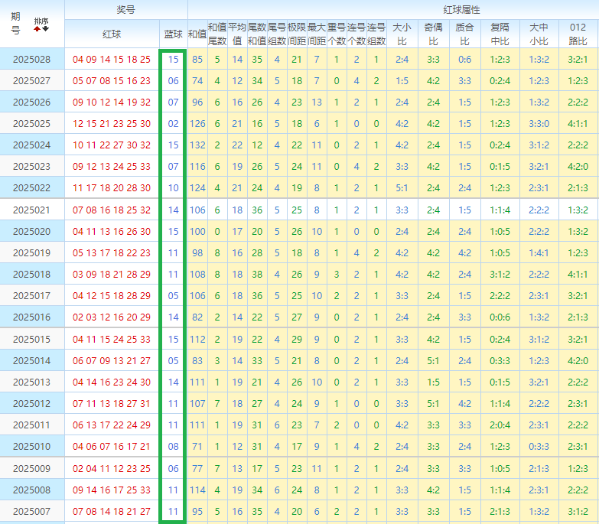Image resolution: width=599 pixels, height=524 pixels.
Task: Select issue 2025007 in the last row
Action: coord(31,511)
